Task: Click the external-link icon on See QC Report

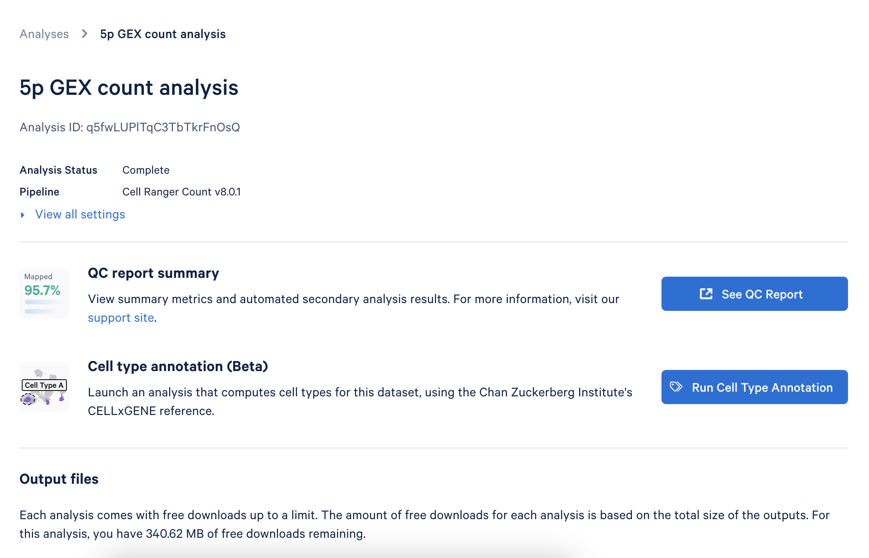Action: (706, 294)
